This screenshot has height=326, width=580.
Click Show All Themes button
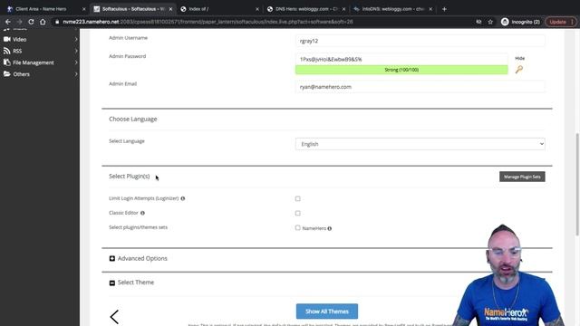click(327, 312)
